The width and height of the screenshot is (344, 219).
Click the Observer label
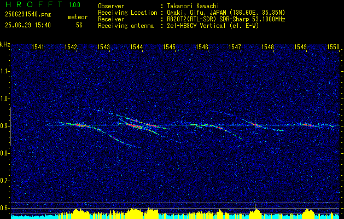111,6
